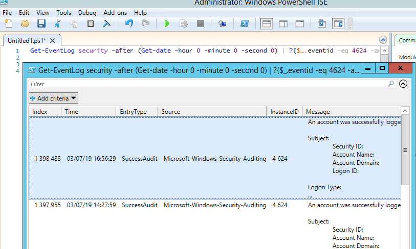The width and height of the screenshot is (416, 249).
Task: Open the File menu
Action: 7,13
